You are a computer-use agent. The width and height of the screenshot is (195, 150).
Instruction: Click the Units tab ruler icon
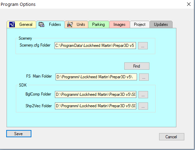[x=70, y=24]
